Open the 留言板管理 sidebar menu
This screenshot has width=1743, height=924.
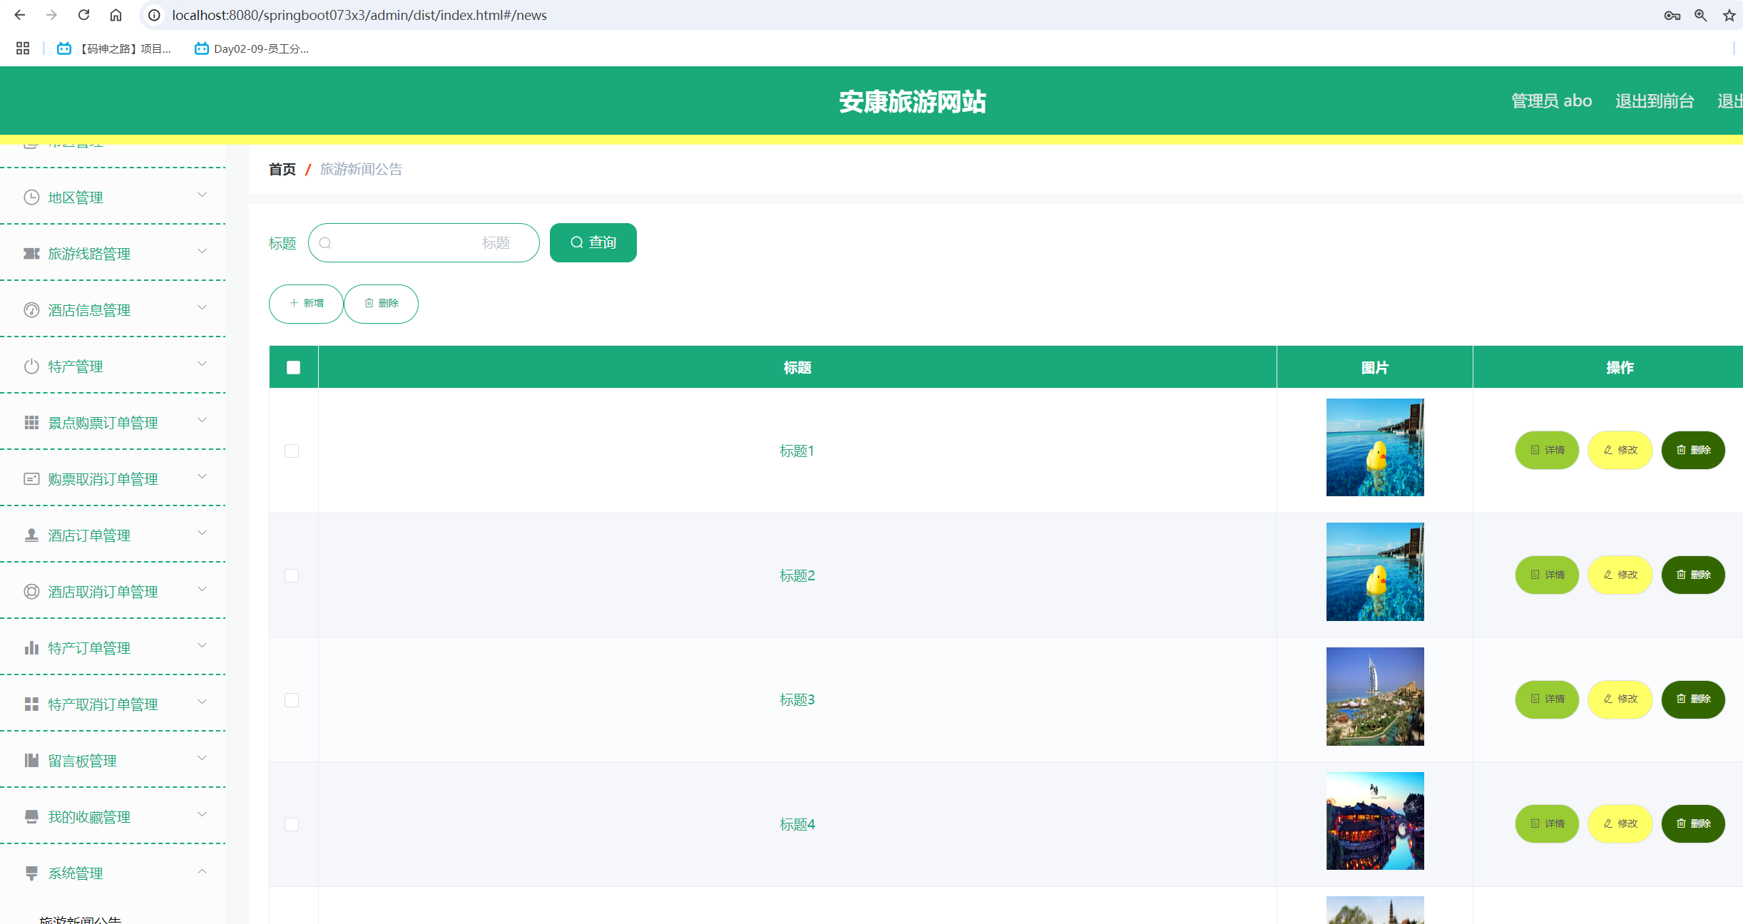(x=83, y=761)
